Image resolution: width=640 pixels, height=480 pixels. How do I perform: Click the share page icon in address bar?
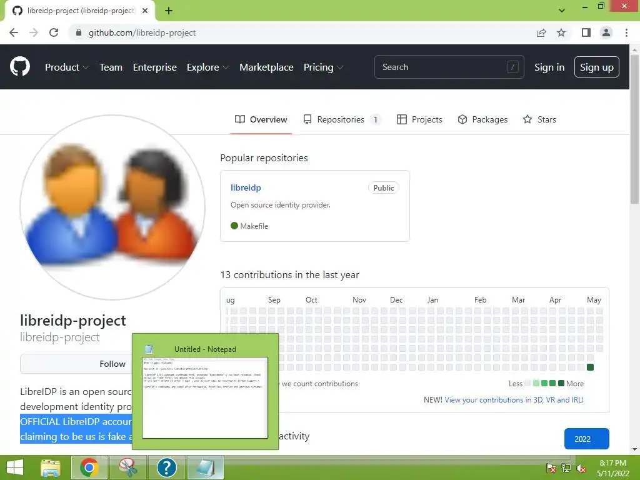click(x=541, y=32)
